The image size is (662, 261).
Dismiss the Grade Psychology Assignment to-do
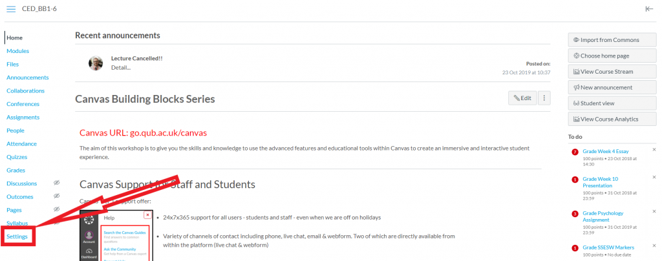click(654, 211)
